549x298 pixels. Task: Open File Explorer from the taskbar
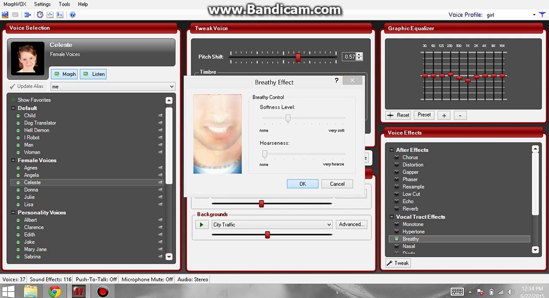[x=31, y=292]
